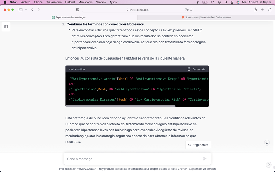Focus the Send a message field

pyautogui.click(x=133, y=159)
